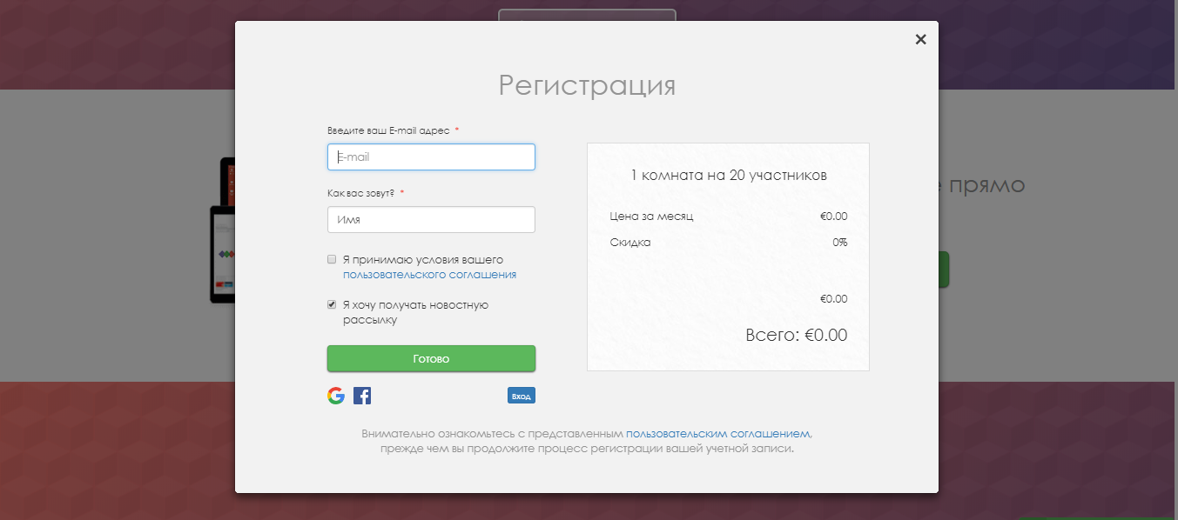Focus the E-mail input field
This screenshot has height=520, width=1178.
click(431, 157)
